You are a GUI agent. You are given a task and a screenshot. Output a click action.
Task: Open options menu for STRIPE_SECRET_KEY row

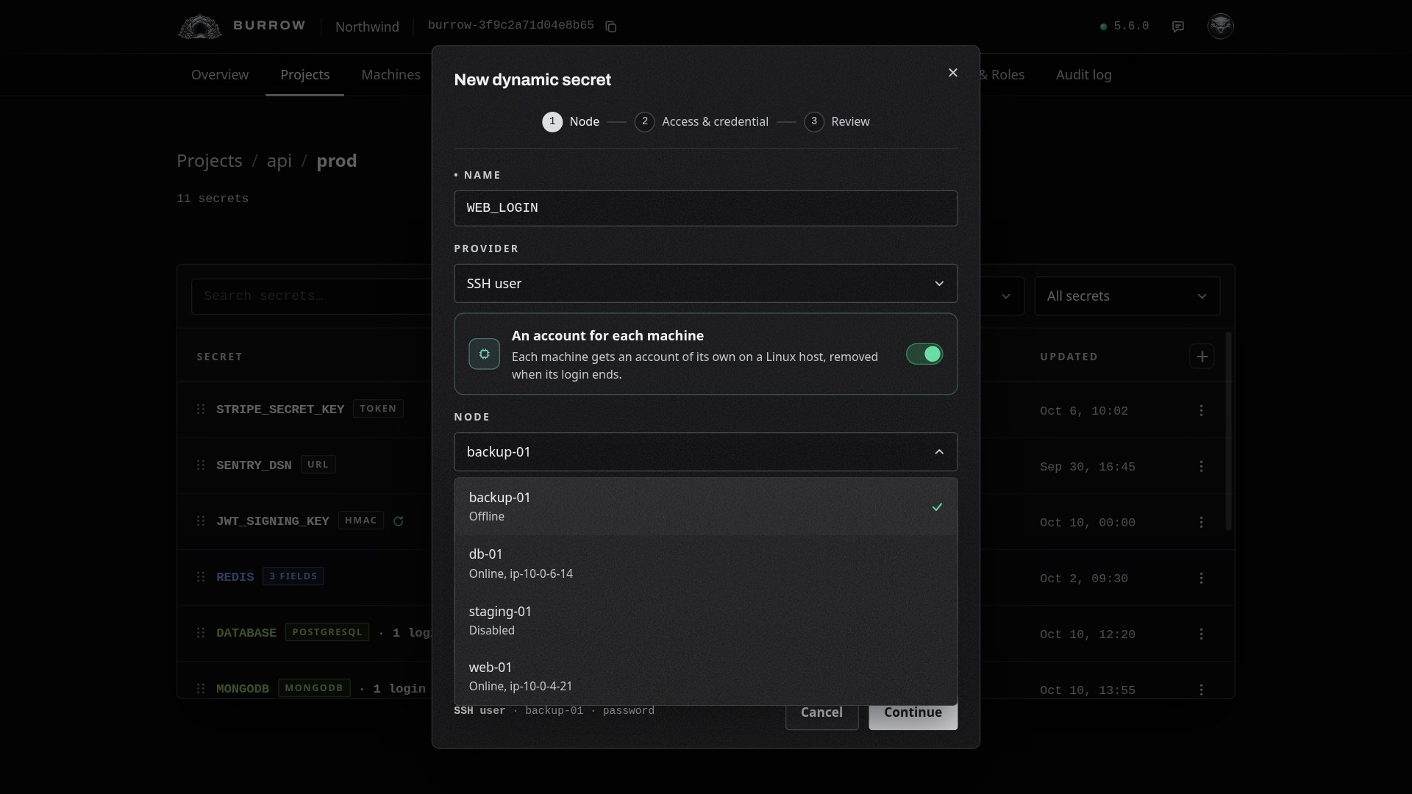(x=1202, y=410)
